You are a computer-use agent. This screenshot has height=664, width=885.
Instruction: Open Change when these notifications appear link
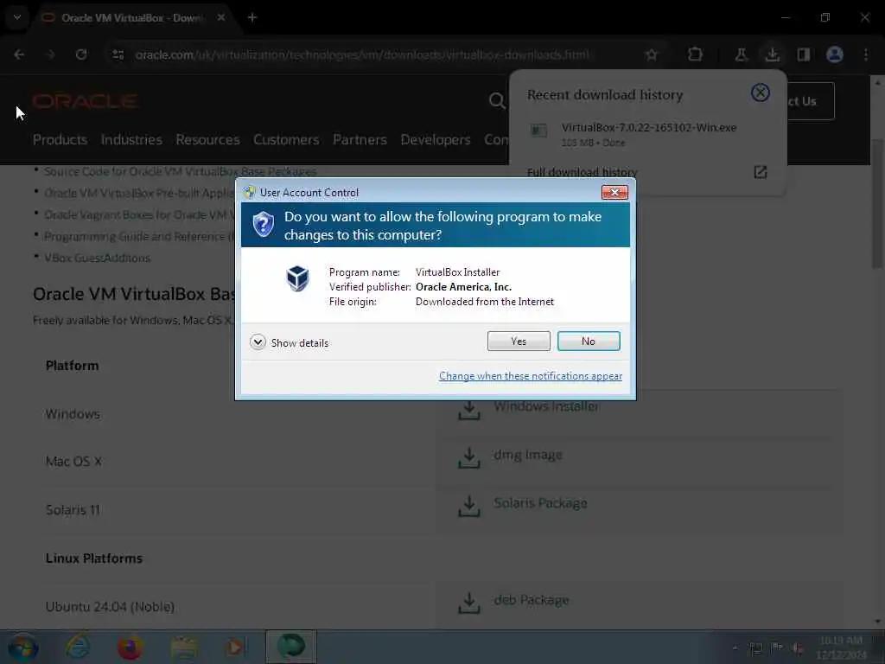[x=531, y=376]
